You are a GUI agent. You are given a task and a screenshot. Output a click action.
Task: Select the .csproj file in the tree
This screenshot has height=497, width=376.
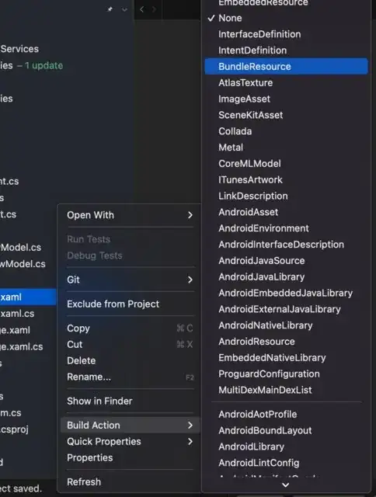14,429
